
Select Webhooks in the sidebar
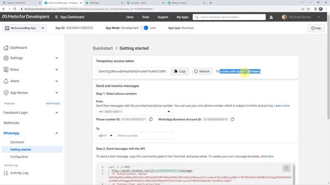click(11, 123)
